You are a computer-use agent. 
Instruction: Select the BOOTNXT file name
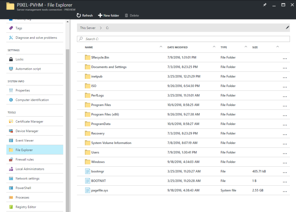(98, 181)
